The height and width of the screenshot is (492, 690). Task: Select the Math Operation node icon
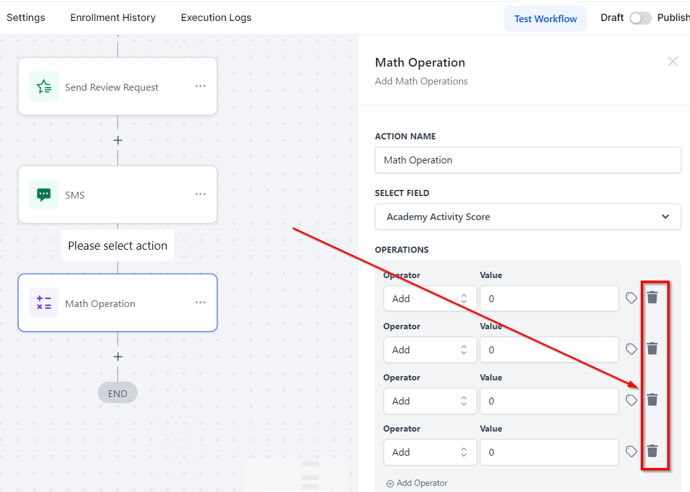coord(44,303)
